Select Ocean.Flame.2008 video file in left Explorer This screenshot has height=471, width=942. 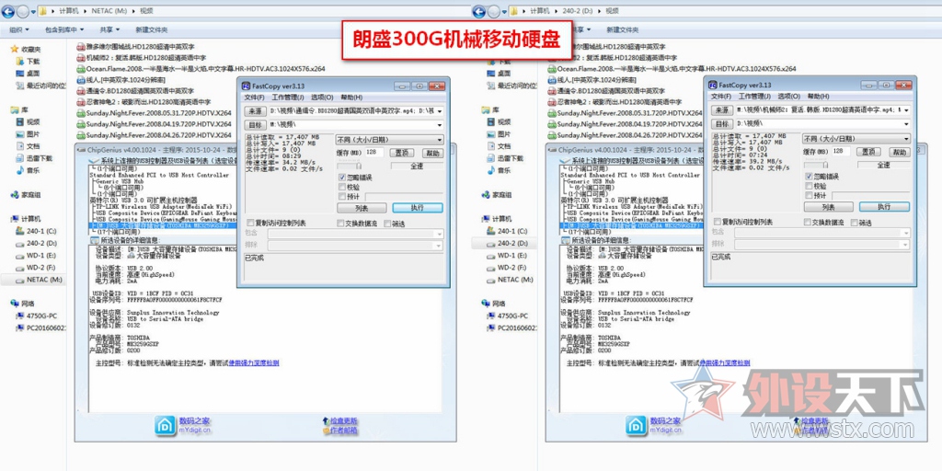coord(201,68)
